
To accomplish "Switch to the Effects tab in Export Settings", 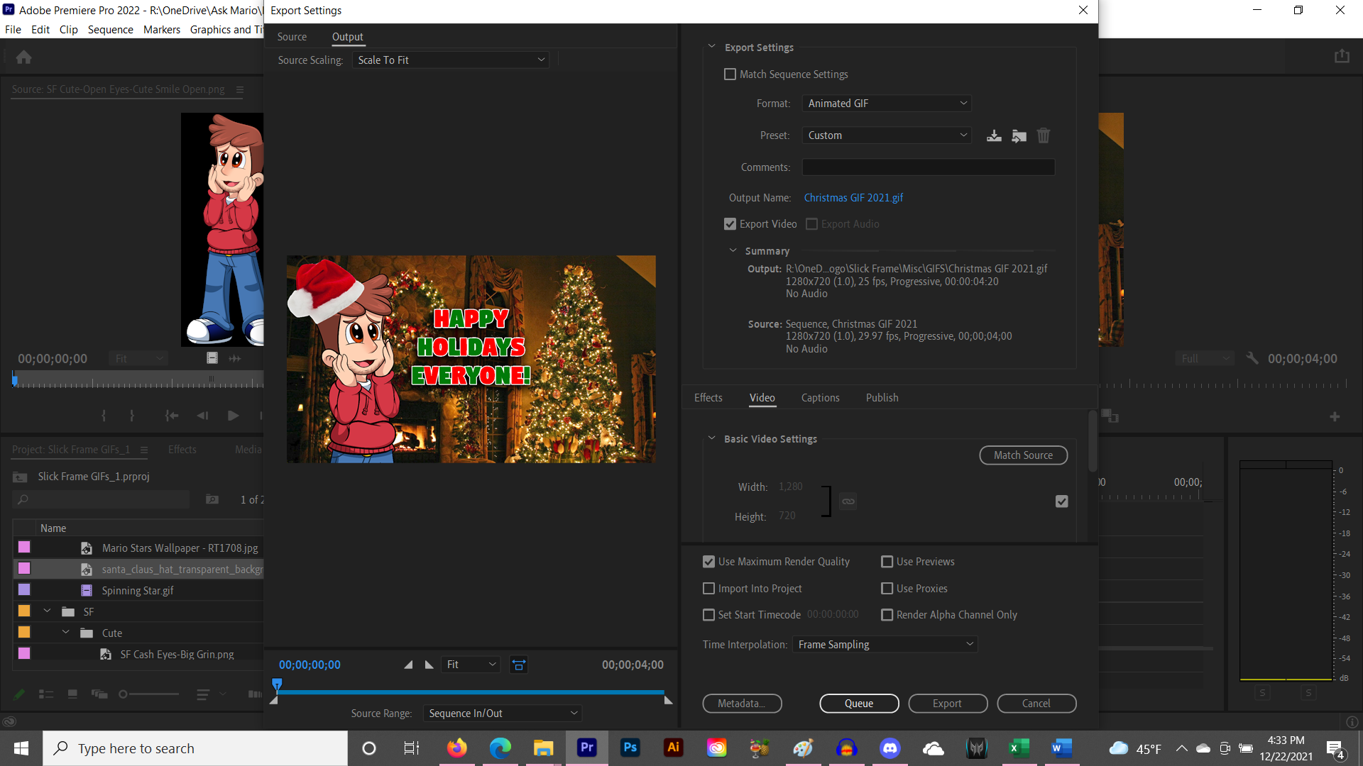I will click(x=708, y=397).
